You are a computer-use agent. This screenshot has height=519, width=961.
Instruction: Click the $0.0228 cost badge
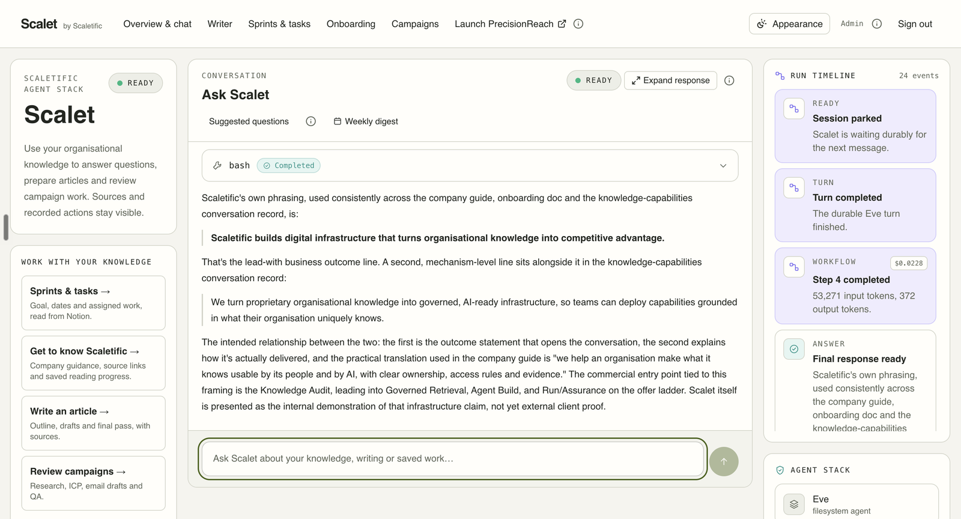pyautogui.click(x=909, y=263)
